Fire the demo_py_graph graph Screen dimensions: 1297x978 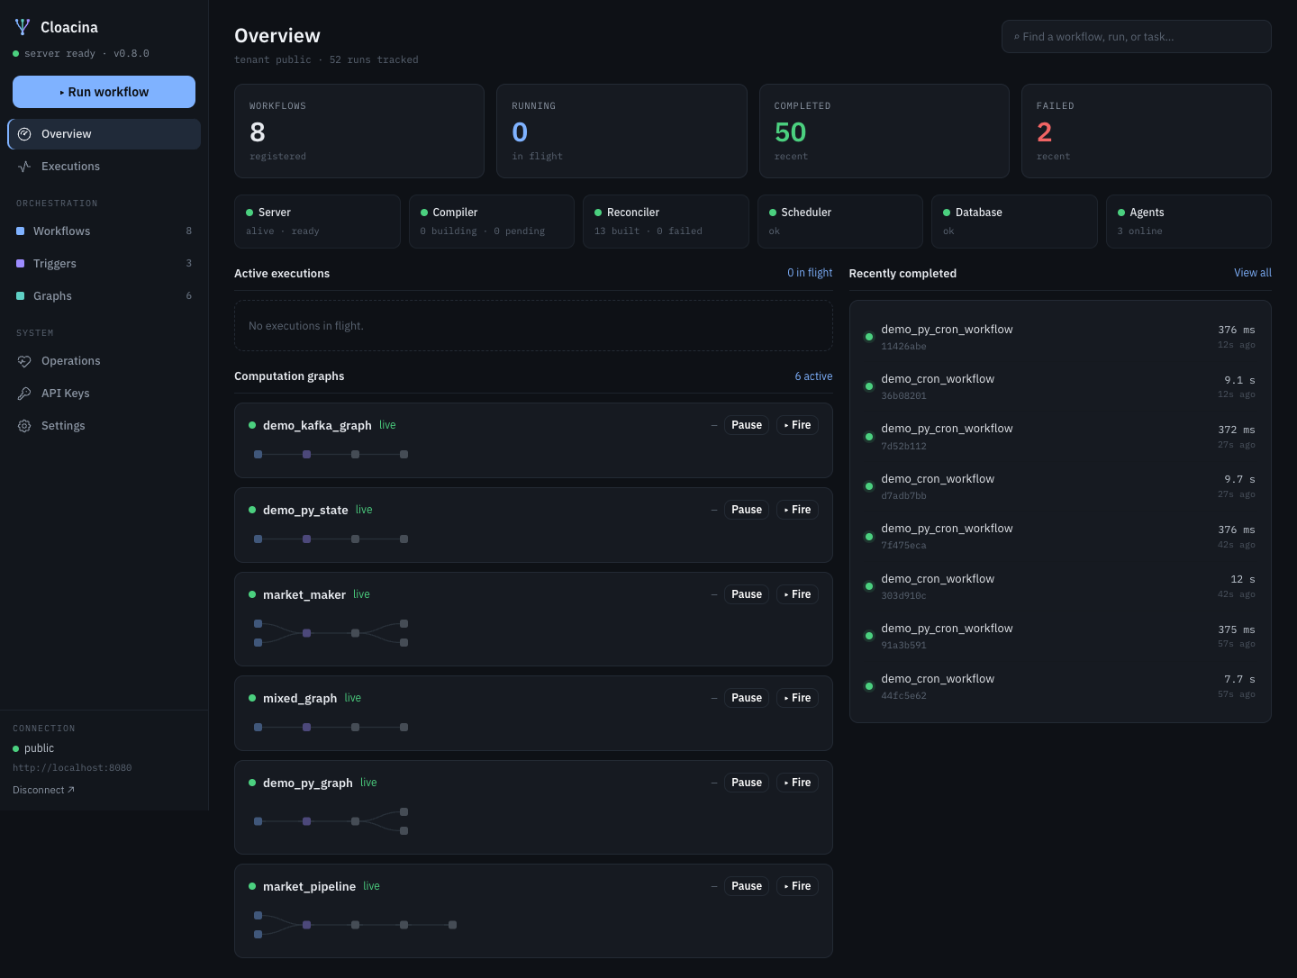tap(797, 783)
